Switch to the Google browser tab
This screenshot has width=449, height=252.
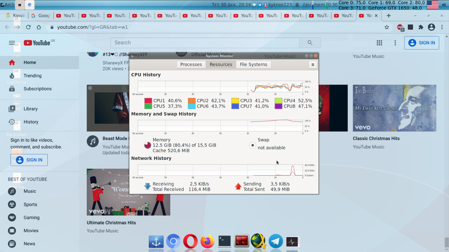point(41,16)
